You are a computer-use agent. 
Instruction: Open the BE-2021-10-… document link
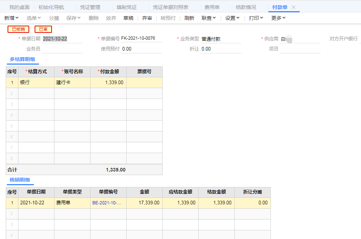[107, 203]
